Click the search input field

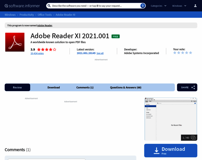click(95, 6)
